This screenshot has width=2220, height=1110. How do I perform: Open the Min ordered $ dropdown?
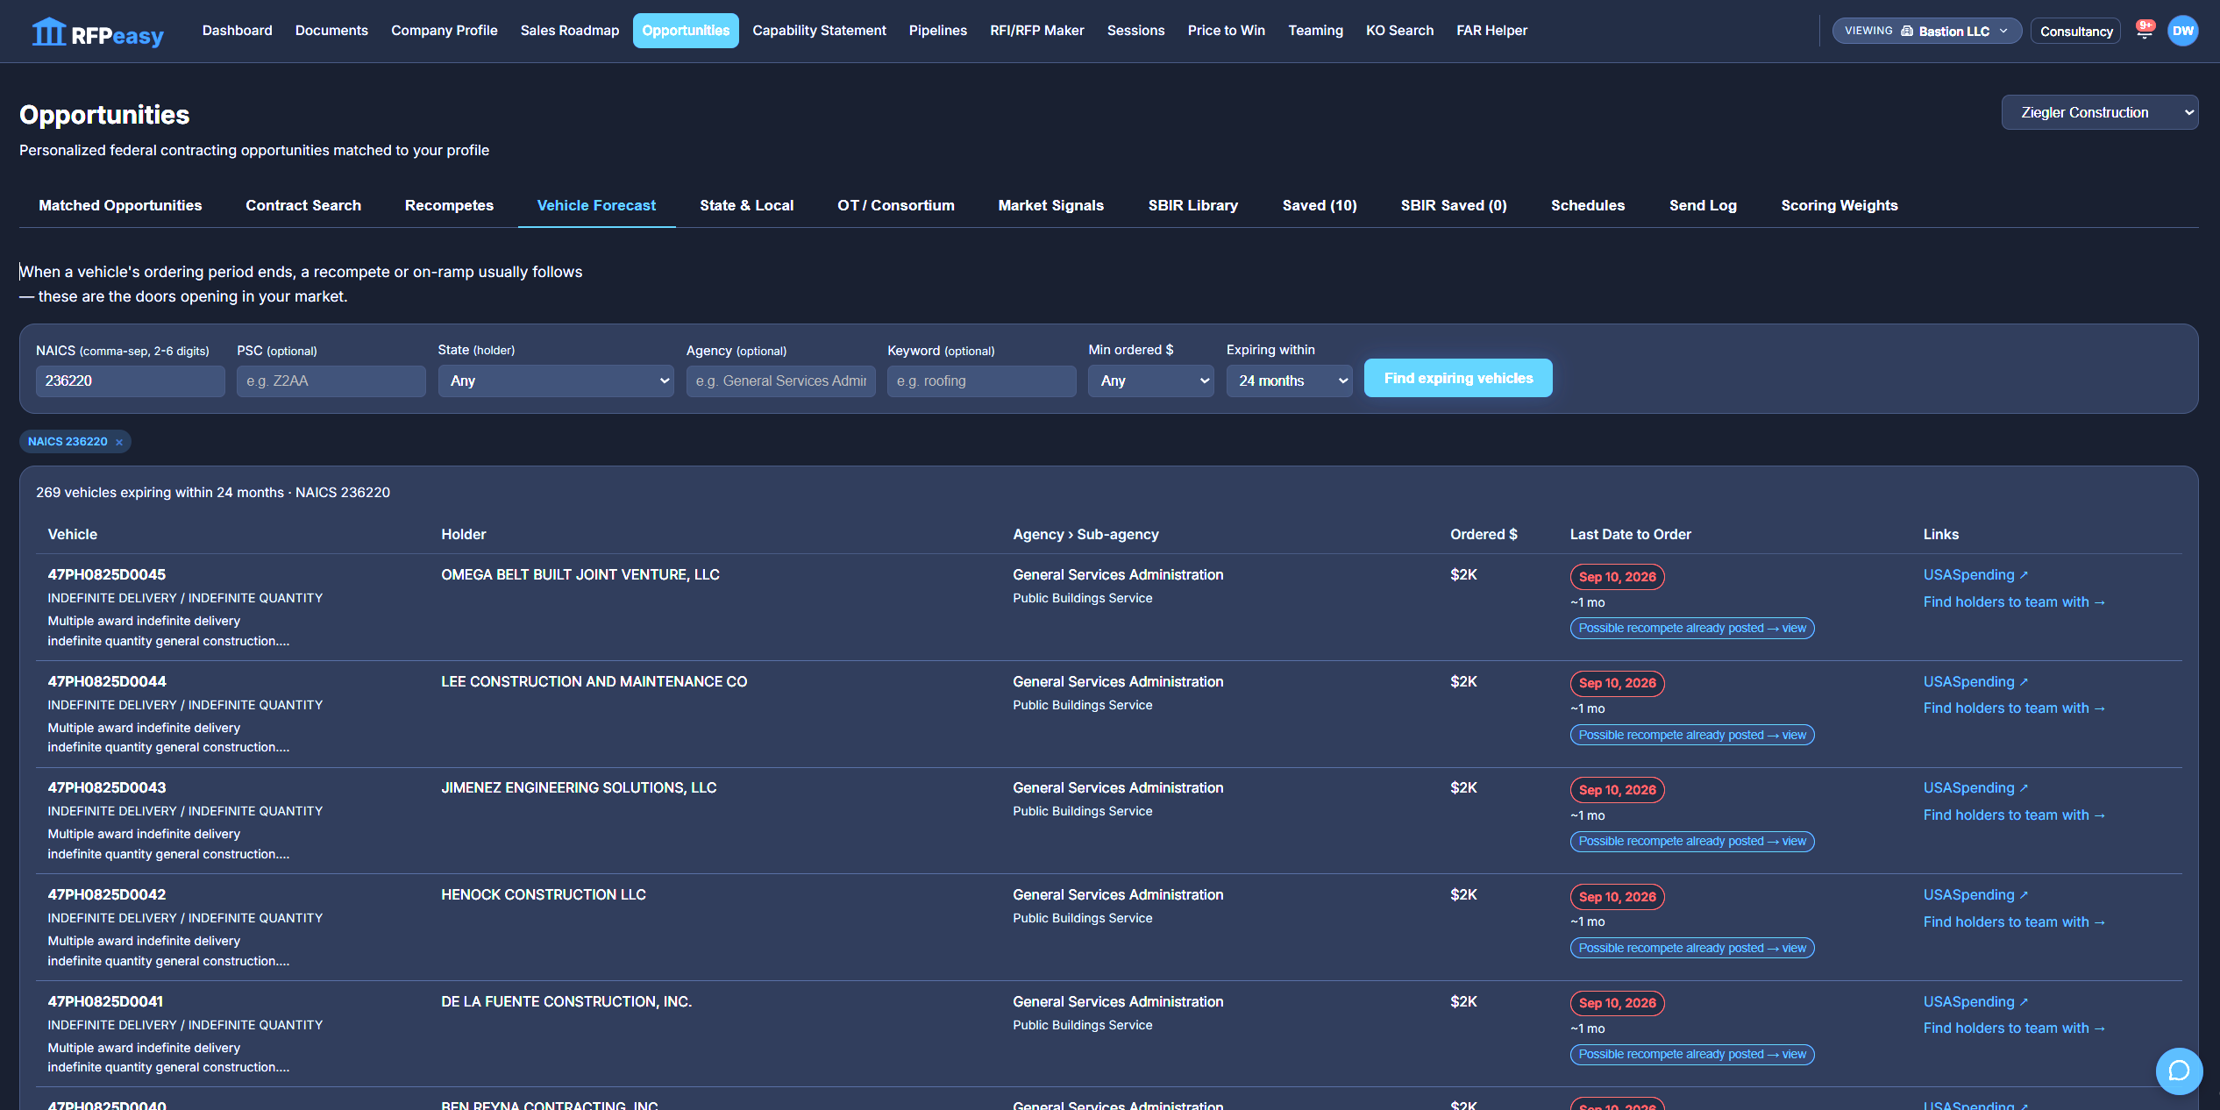(x=1150, y=381)
